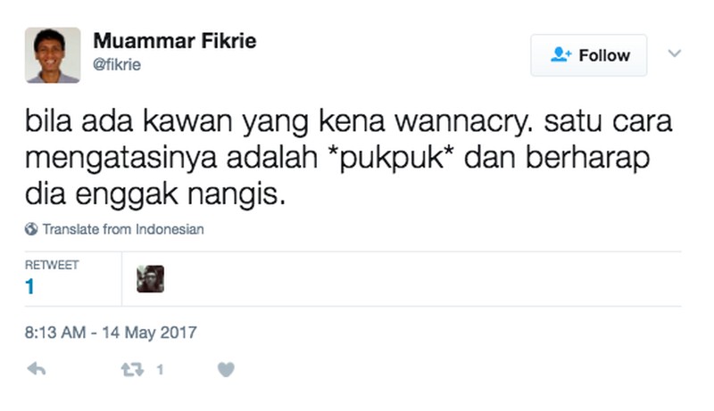The image size is (714, 411).
Task: Open Muammar Fikrie's profile avatar photo
Action: tap(53, 55)
